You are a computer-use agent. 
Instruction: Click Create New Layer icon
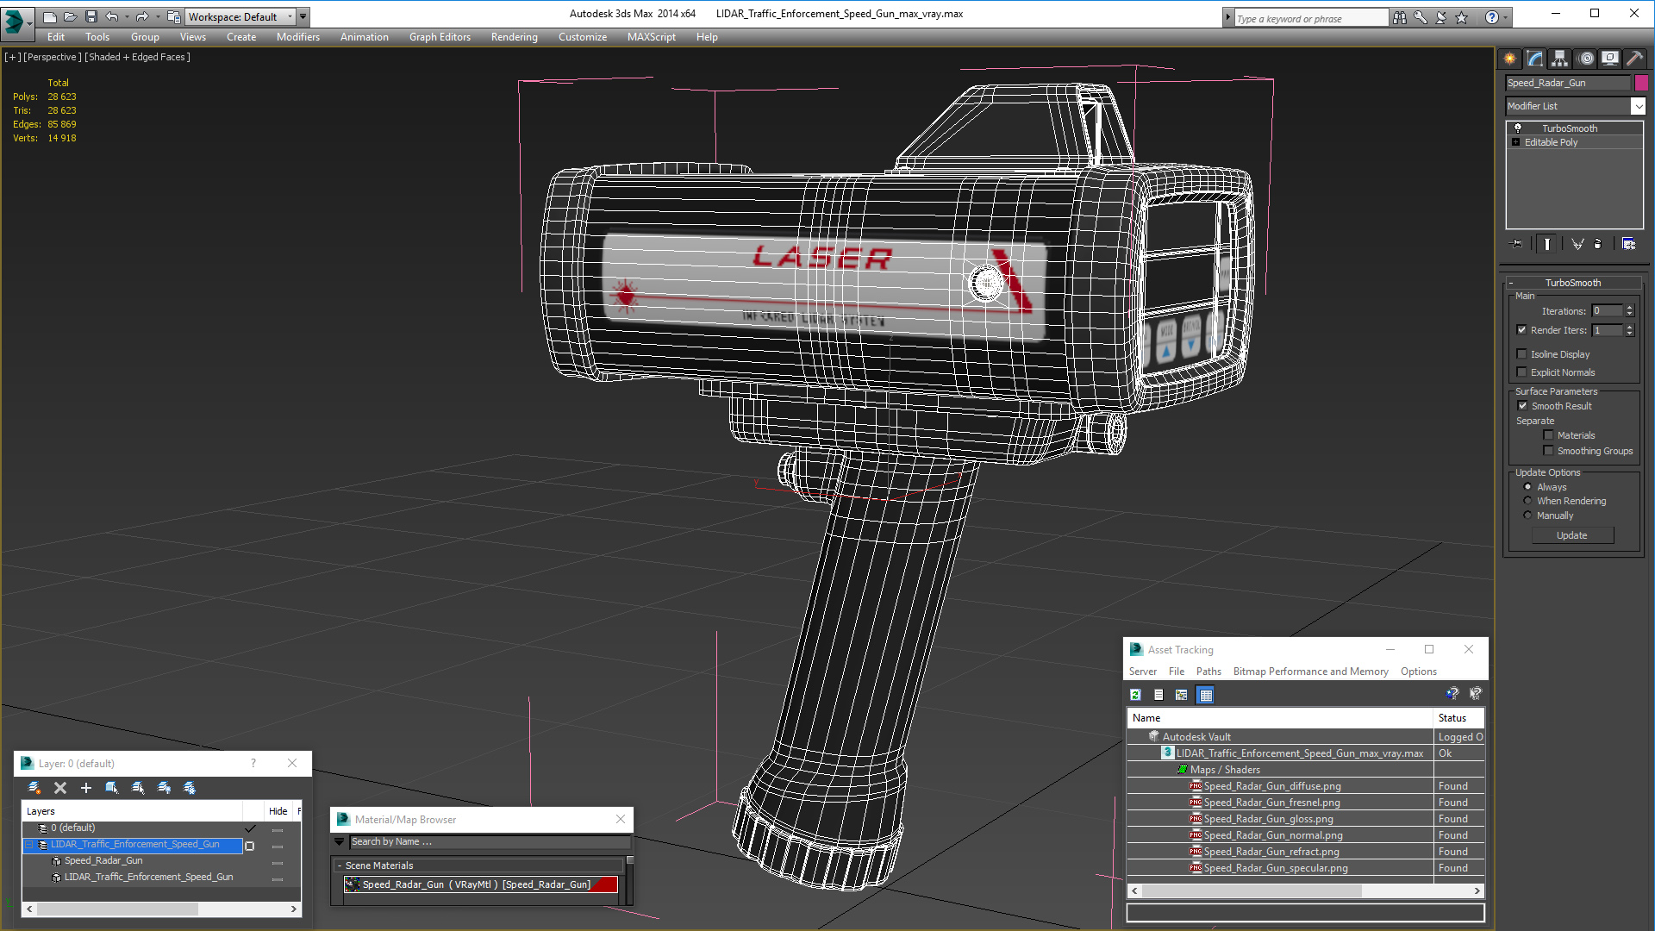click(34, 788)
